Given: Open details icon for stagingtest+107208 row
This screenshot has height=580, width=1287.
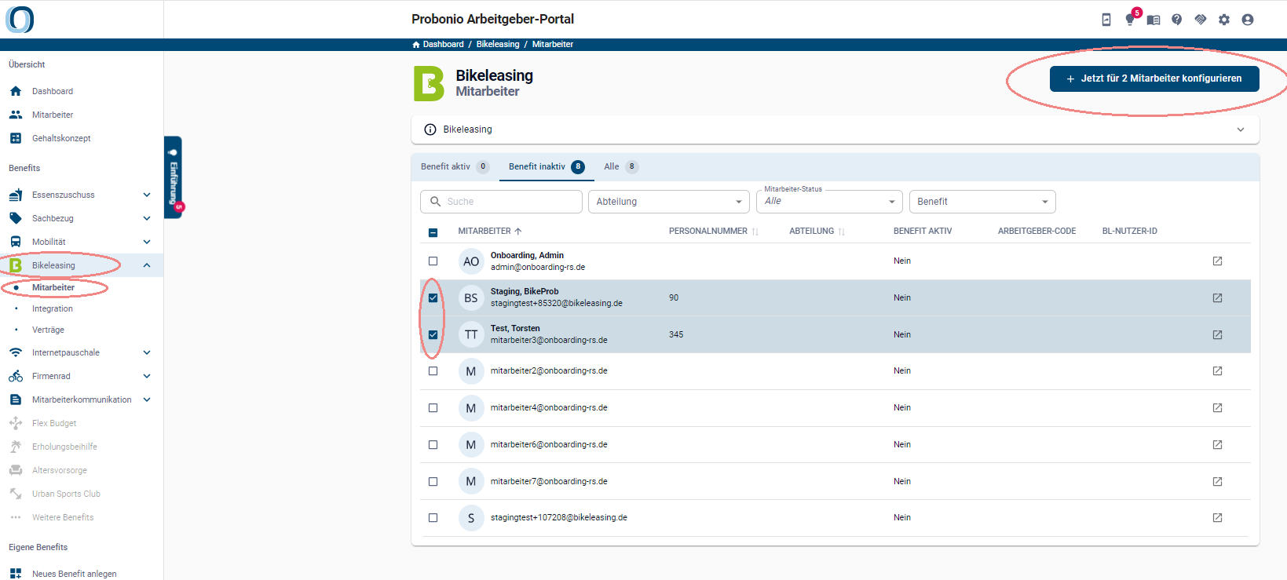Looking at the screenshot, I should click(x=1217, y=518).
